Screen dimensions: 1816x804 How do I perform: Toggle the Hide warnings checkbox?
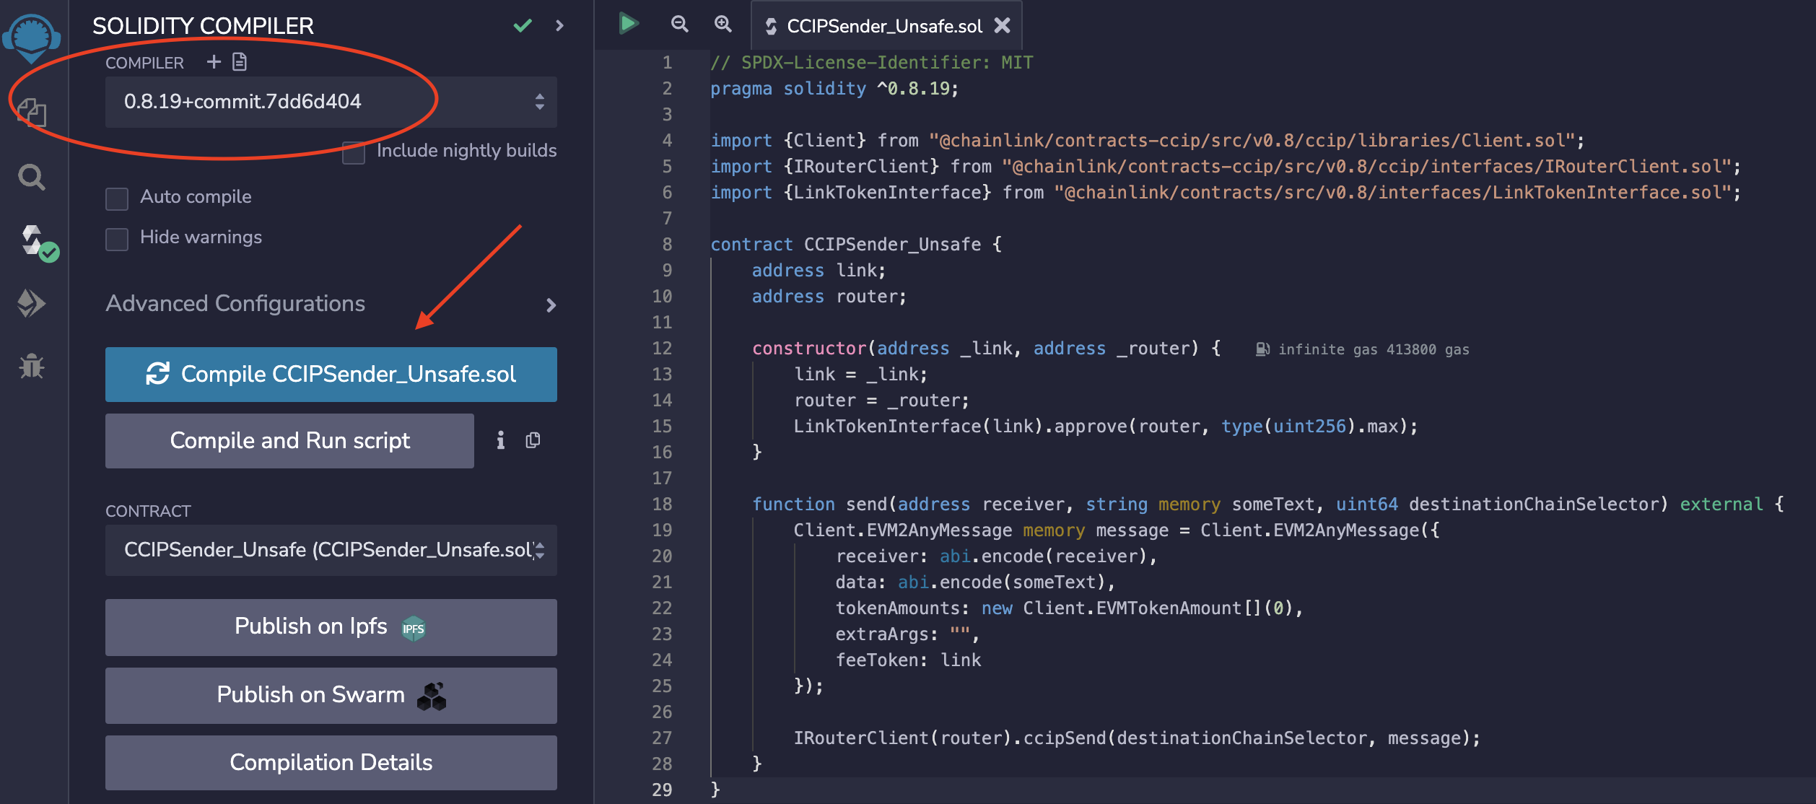point(117,238)
